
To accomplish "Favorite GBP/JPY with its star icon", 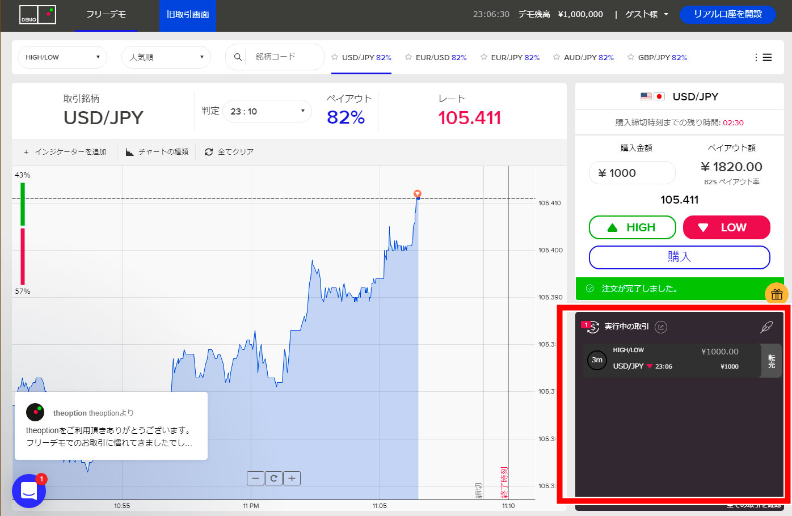I will [x=631, y=57].
